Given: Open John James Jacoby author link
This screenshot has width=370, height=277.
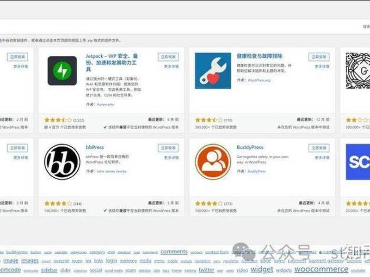Looking at the screenshot, I should click(x=111, y=171).
